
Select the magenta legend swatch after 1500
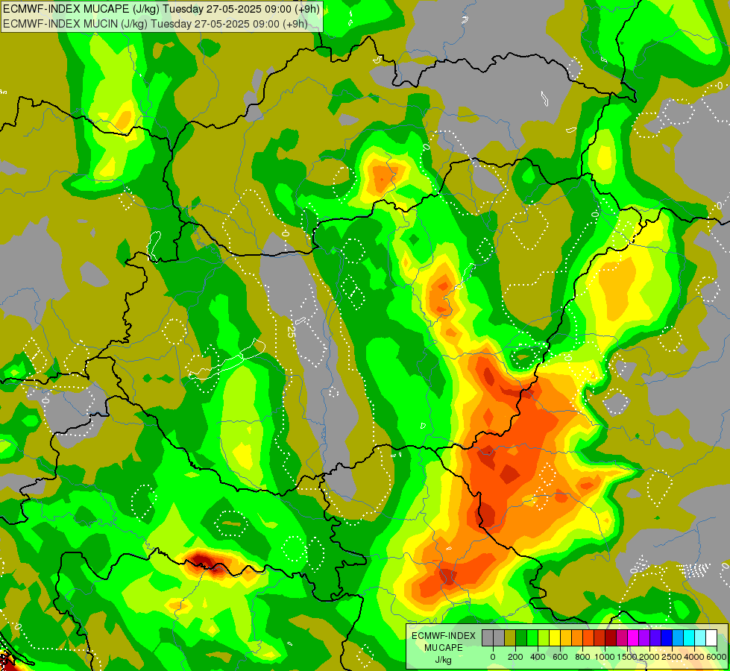click(634, 637)
